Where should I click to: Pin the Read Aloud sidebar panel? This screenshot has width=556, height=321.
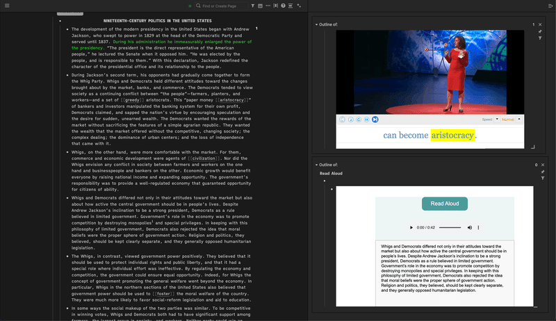point(543,172)
